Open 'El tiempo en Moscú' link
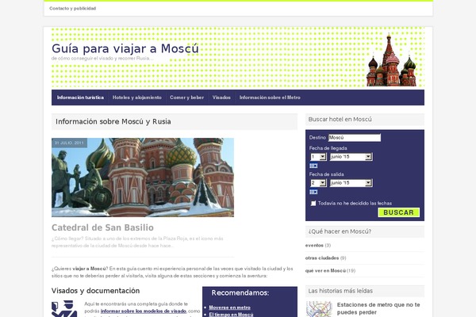 [231, 315]
